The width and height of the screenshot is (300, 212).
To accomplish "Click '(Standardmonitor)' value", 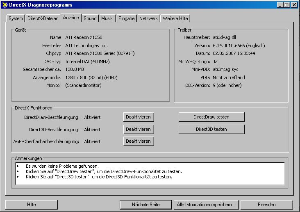I will pyautogui.click(x=83, y=85).
